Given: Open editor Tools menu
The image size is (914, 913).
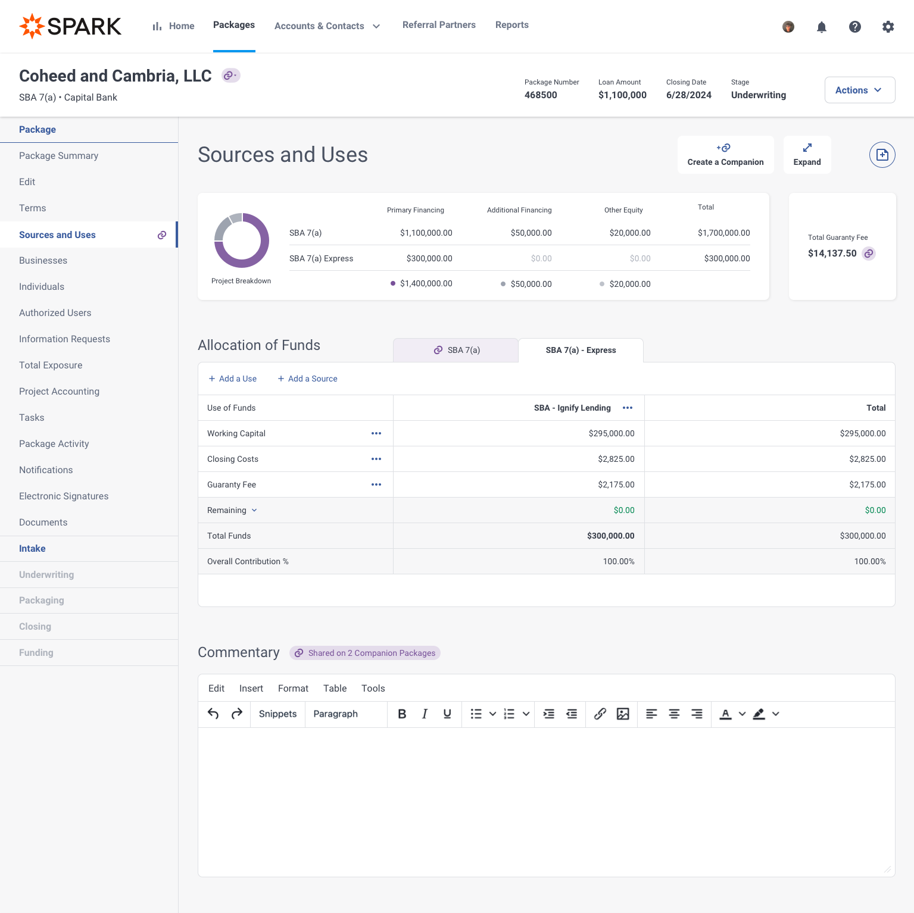Looking at the screenshot, I should pos(373,688).
